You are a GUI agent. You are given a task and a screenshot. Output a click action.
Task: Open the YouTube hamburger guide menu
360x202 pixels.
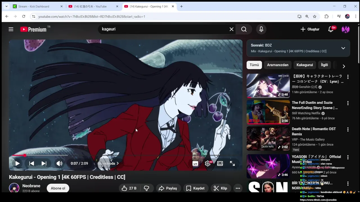coord(11,29)
